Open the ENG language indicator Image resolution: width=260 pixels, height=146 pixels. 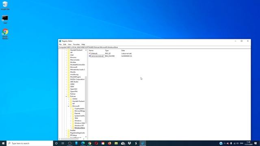tap(242, 143)
